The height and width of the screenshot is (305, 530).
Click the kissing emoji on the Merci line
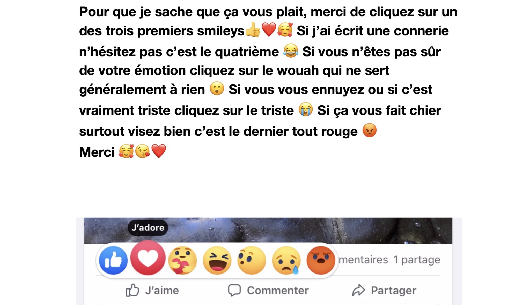(x=142, y=151)
